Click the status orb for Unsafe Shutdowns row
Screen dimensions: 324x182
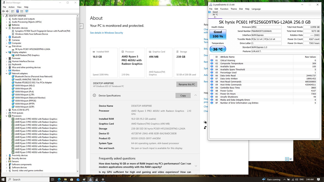pos(212,97)
